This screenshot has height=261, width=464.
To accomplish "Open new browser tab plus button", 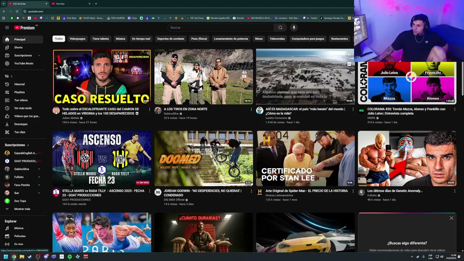I will pyautogui.click(x=96, y=4).
